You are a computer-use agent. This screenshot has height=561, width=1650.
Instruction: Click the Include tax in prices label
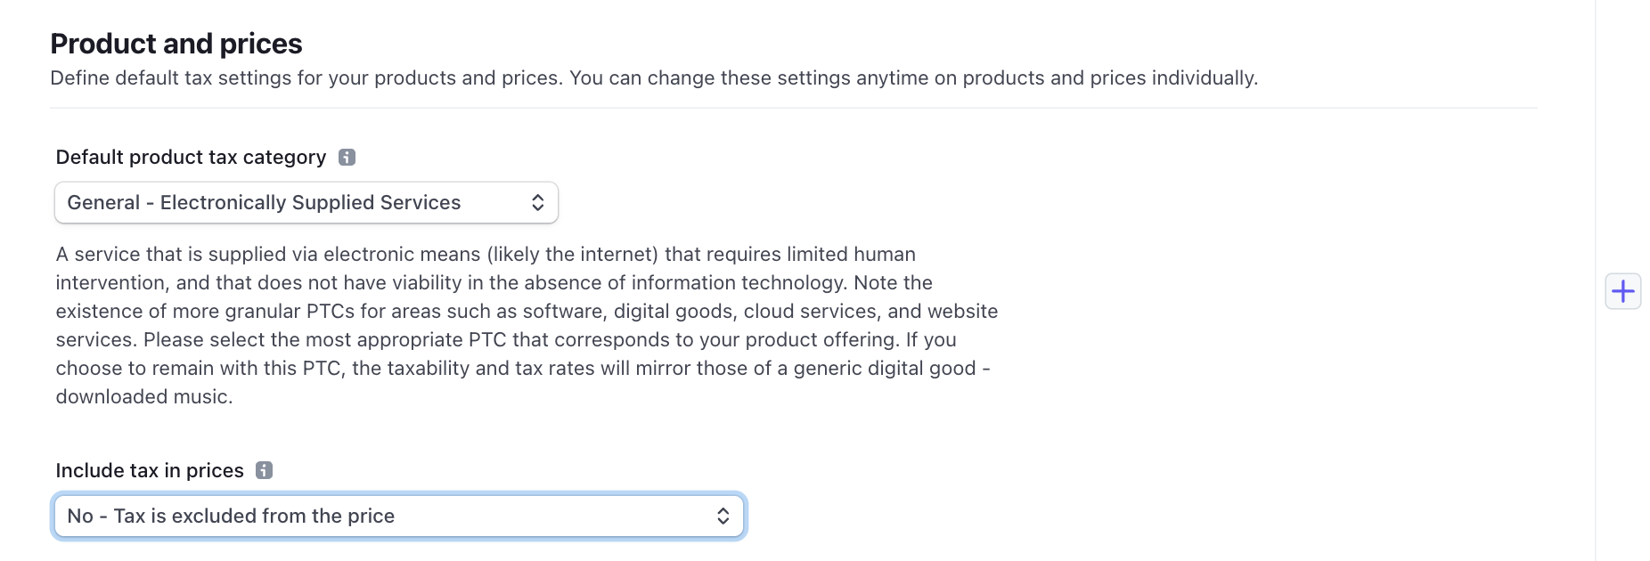coord(149,470)
